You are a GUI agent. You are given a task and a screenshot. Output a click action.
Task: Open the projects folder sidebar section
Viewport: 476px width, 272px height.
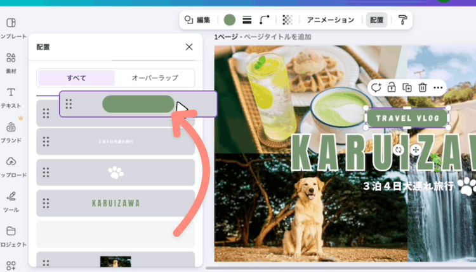pos(11,237)
